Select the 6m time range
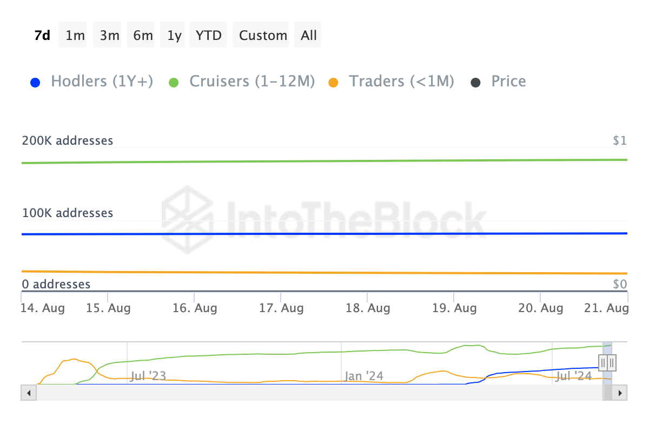The width and height of the screenshot is (649, 432). click(x=143, y=36)
